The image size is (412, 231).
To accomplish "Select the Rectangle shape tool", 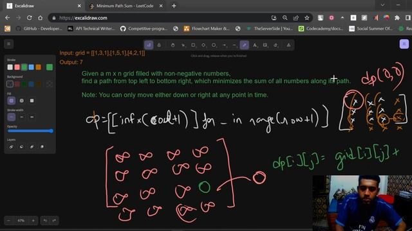I will [193, 45].
